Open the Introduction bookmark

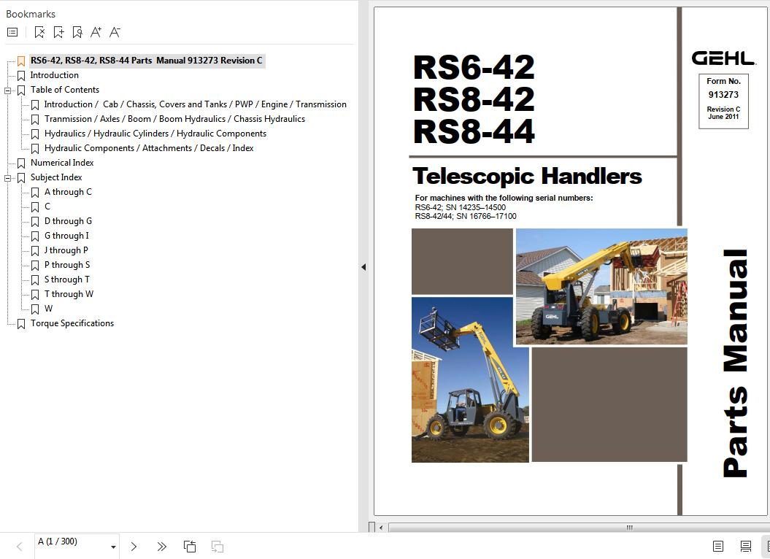[54, 75]
